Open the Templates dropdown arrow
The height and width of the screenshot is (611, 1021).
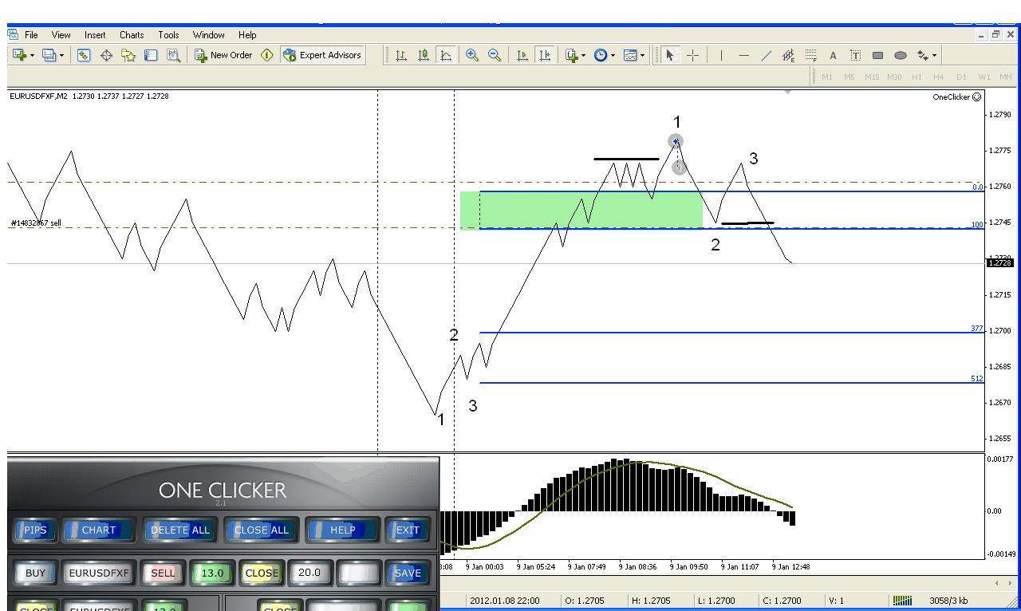pyautogui.click(x=642, y=55)
